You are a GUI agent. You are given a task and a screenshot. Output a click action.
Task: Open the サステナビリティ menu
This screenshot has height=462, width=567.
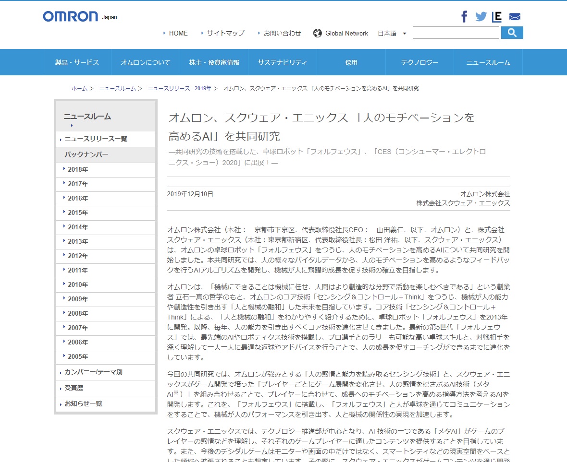click(x=283, y=62)
